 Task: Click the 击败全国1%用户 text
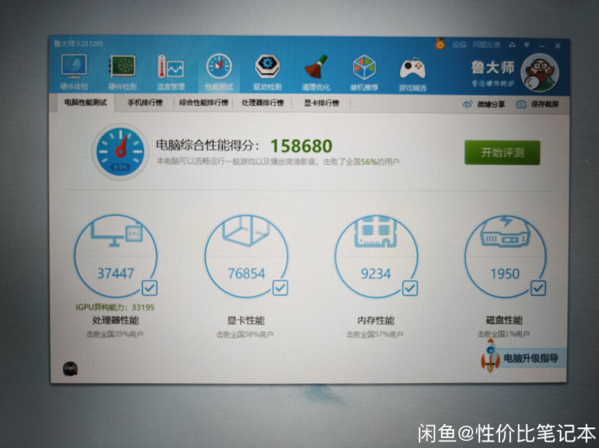(504, 335)
